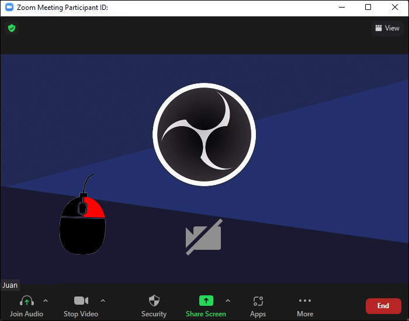Click Stop Video camera icon
The width and height of the screenshot is (409, 321).
tap(81, 301)
